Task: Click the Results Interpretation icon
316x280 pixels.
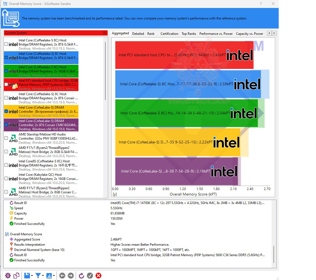Action: (12, 244)
